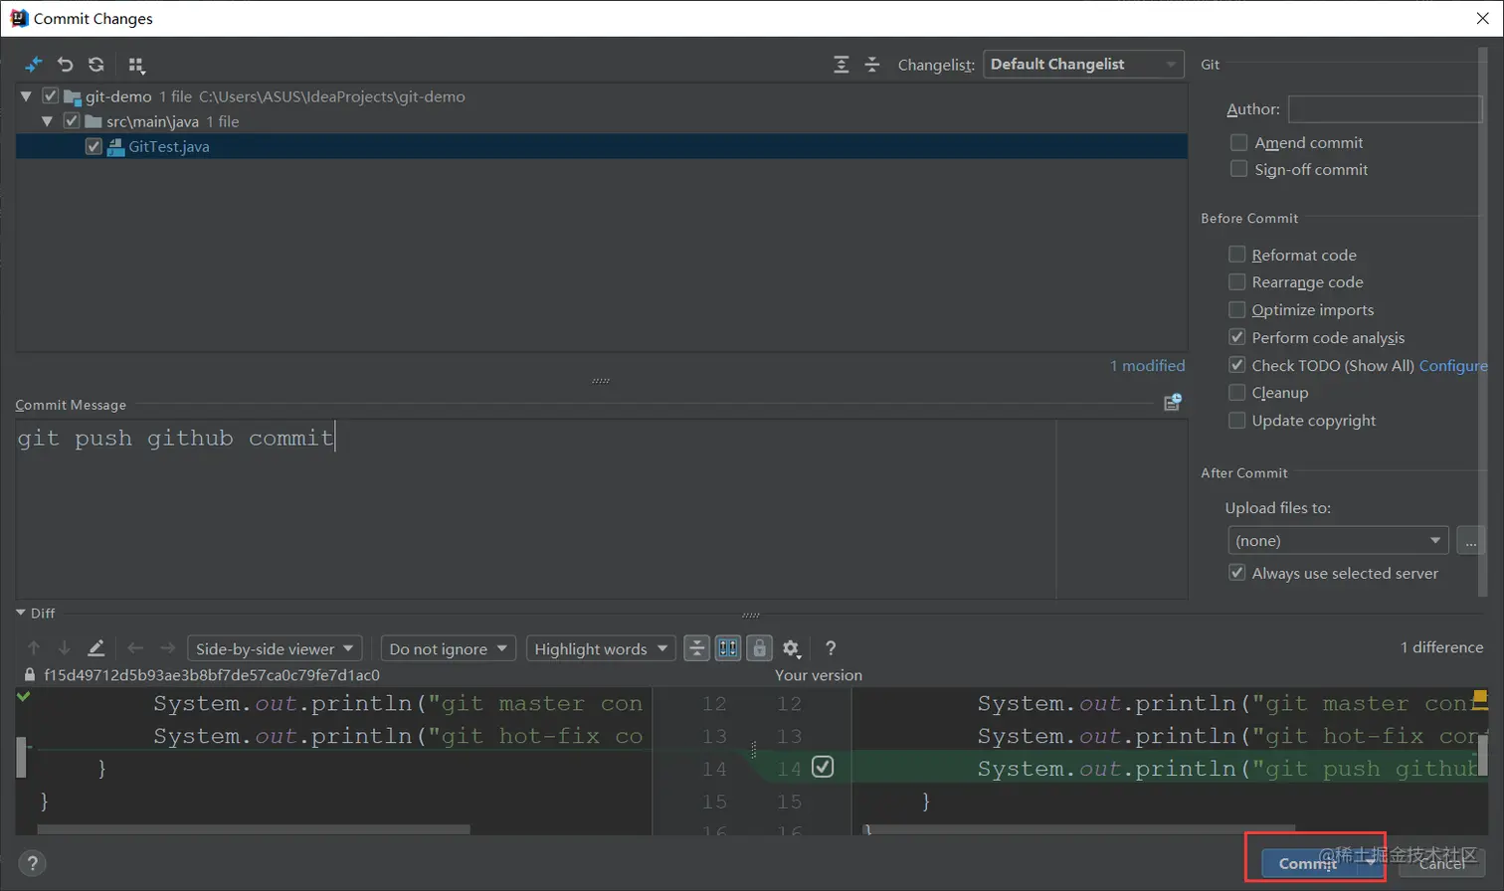Click the "1 difference" label

pyautogui.click(x=1441, y=647)
